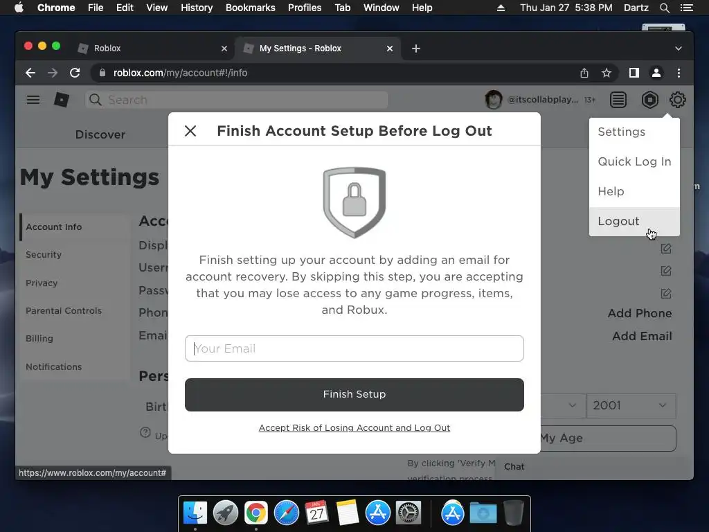Image resolution: width=709 pixels, height=532 pixels.
Task: Expand the tab search chevron
Action: click(x=679, y=48)
